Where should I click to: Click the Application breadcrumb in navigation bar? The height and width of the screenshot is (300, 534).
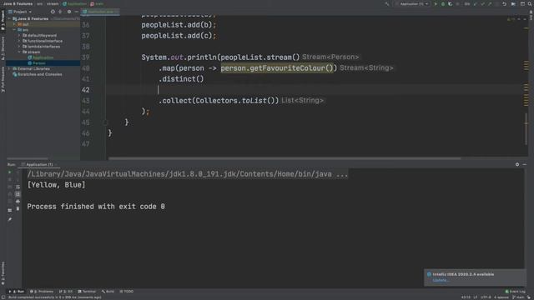[74, 3]
